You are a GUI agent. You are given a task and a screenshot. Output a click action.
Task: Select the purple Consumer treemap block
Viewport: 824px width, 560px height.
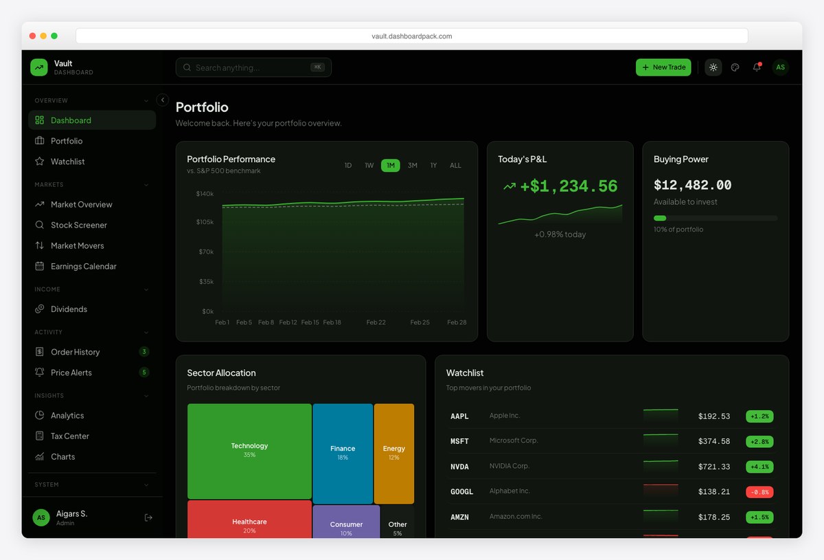(346, 522)
